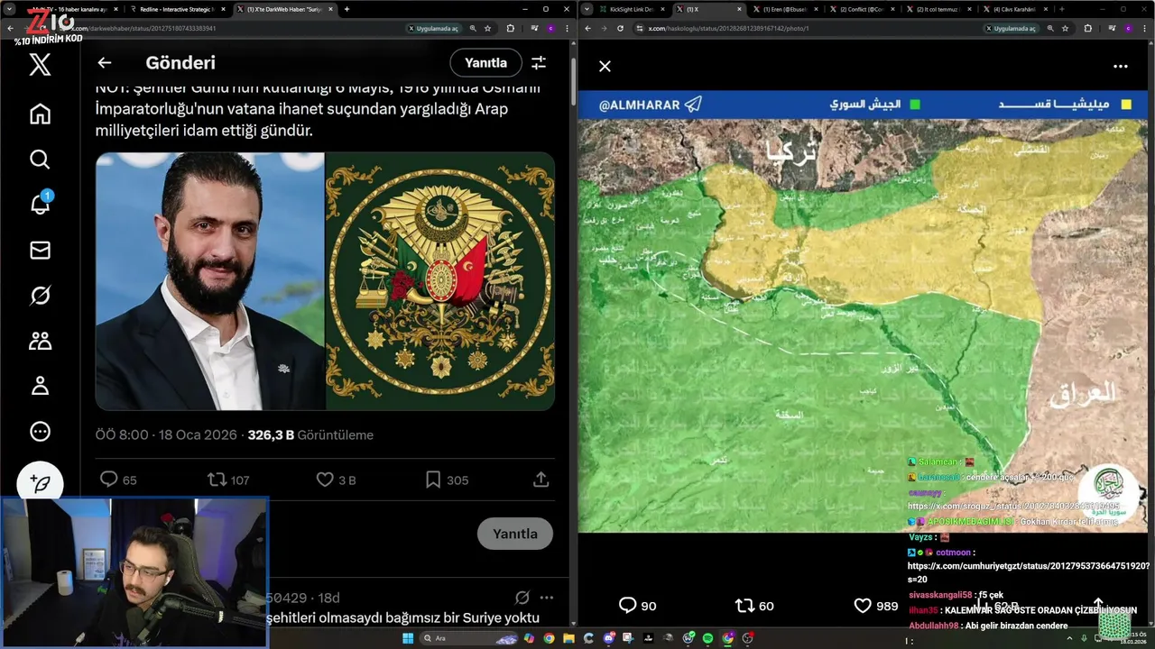
Task: Click the @ALMHARAR handle on map image
Action: coord(639,105)
